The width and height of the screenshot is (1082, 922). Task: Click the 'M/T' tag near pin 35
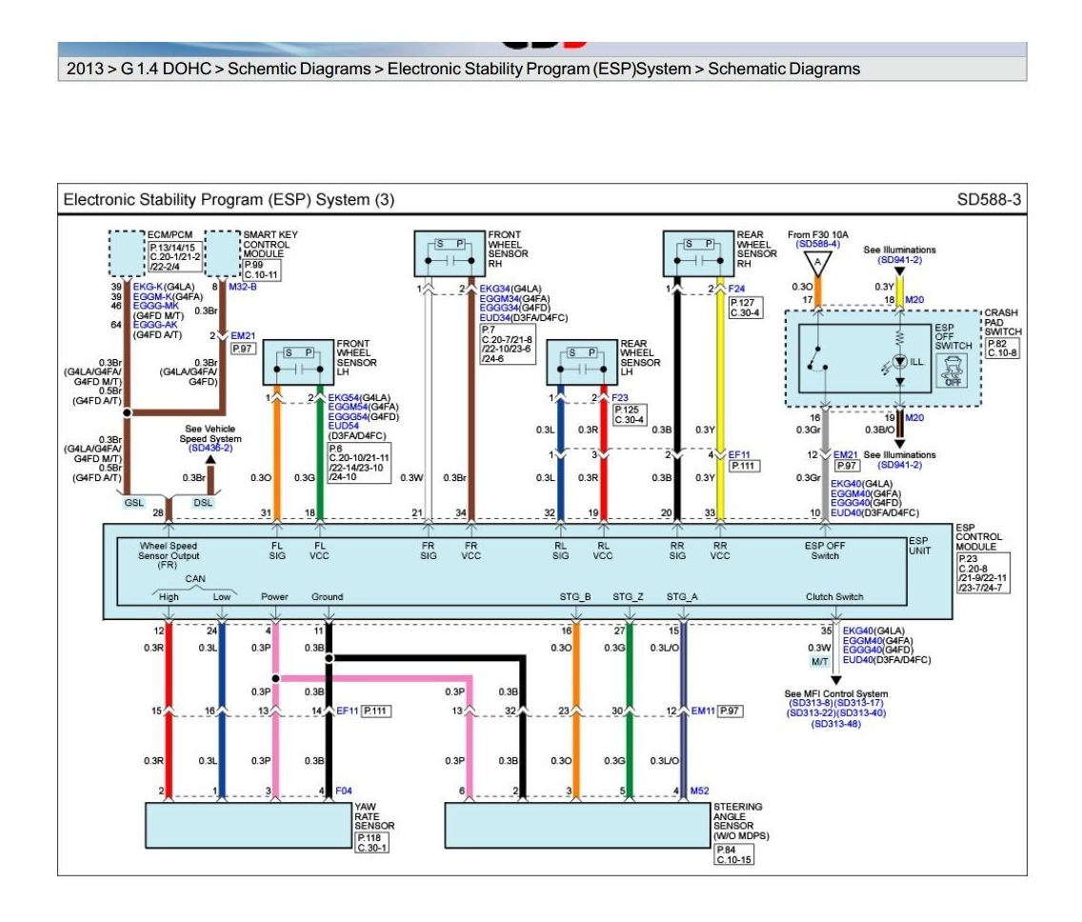click(x=820, y=662)
